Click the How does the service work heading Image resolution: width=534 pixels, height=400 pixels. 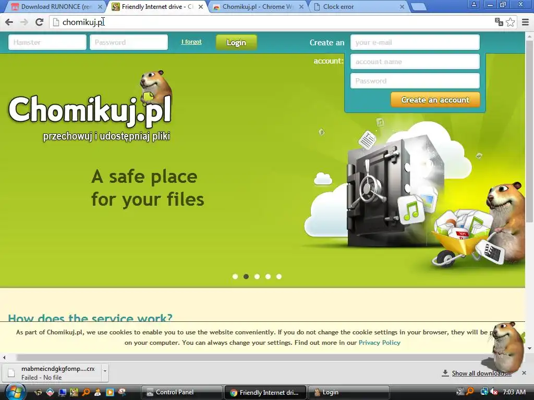(x=90, y=318)
